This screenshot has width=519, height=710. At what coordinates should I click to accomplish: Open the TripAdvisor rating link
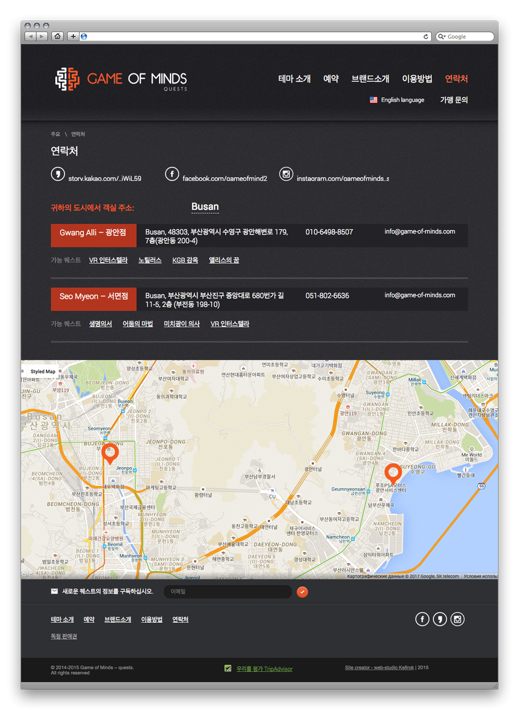coord(264,669)
